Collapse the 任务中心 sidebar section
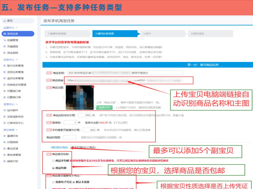This screenshot has height=189, width=253. point(11,60)
